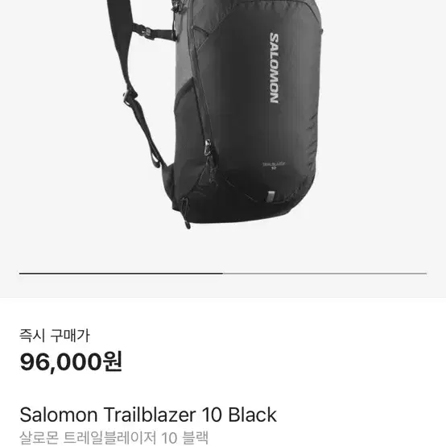
Task: Click the 즉시 구매가 label
Action: [55, 336]
